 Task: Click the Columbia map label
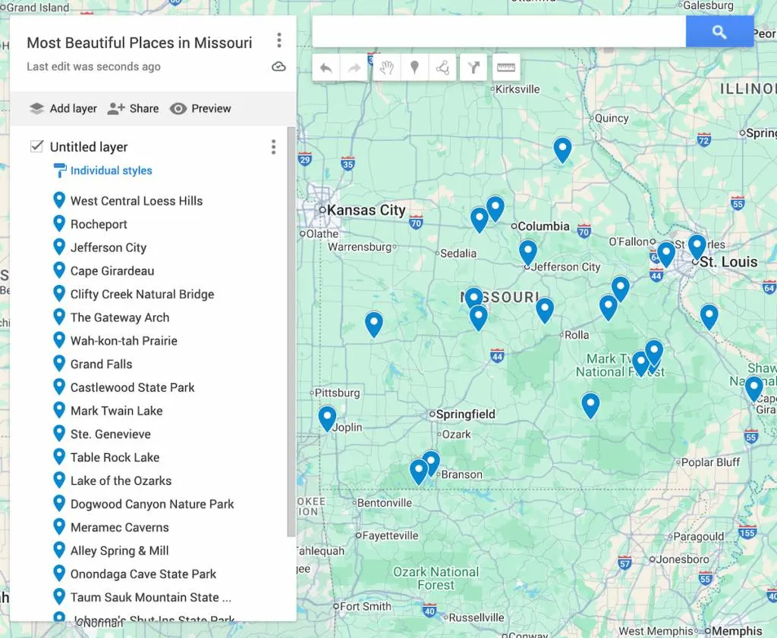point(543,227)
